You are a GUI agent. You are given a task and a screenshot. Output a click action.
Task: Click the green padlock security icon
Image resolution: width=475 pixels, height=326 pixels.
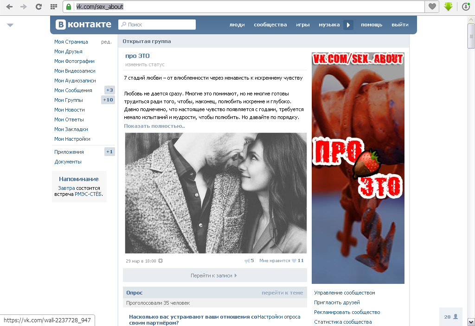[x=69, y=6]
